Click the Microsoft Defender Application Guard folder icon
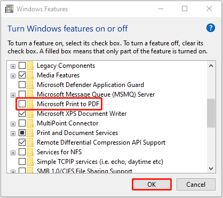 [x=30, y=85]
